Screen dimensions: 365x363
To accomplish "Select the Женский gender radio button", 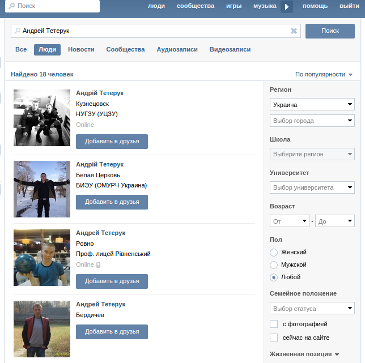I will tap(274, 253).
